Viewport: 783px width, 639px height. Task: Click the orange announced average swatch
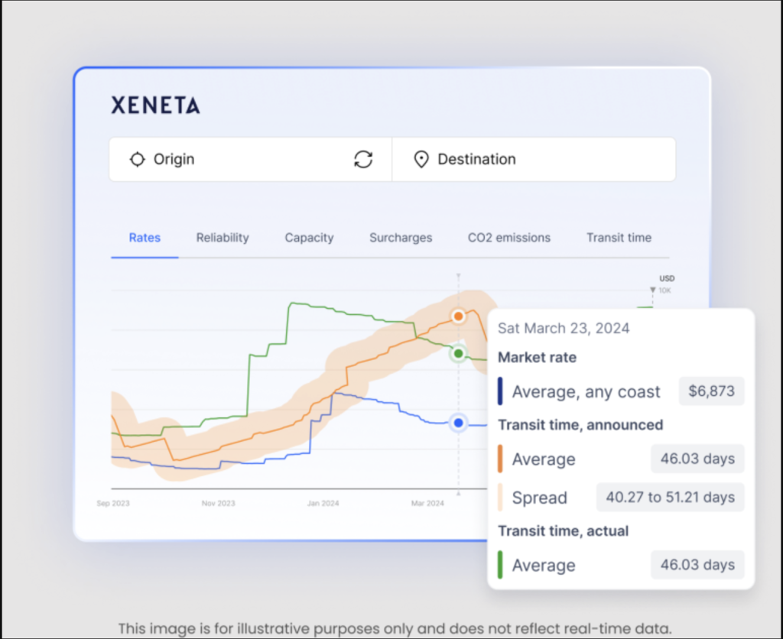tap(500, 459)
